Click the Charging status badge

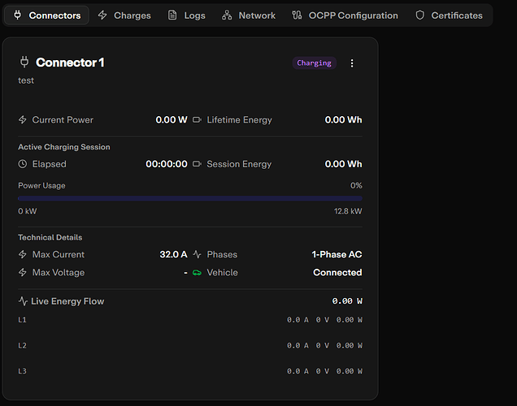[x=314, y=63]
